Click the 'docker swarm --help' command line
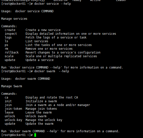The image size is (143, 138). [x=52, y=71]
